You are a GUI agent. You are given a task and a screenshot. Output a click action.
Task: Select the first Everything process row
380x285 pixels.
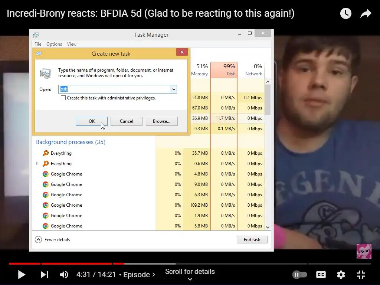pyautogui.click(x=148, y=153)
